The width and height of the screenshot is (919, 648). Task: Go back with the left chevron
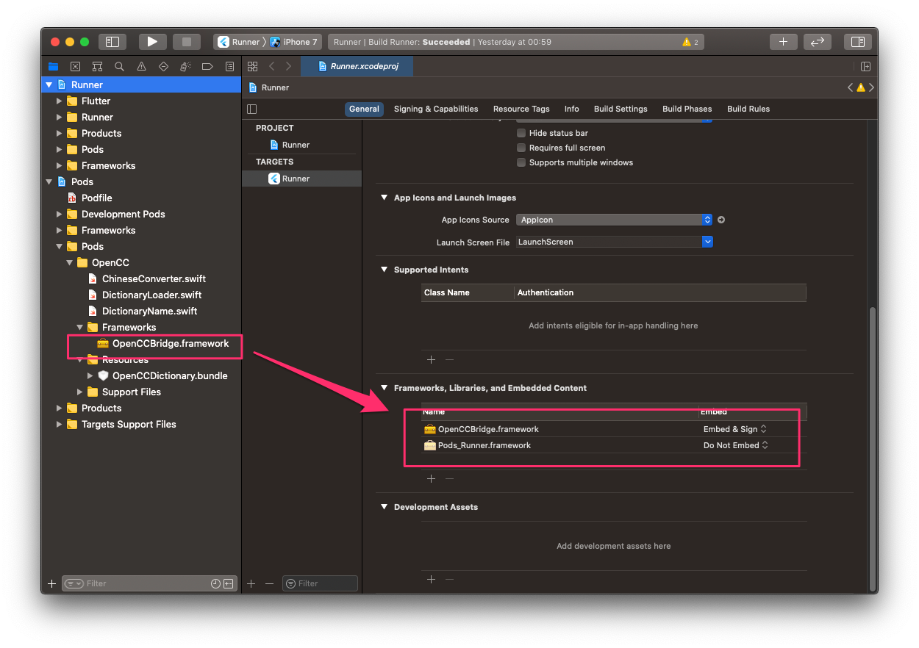coord(271,66)
